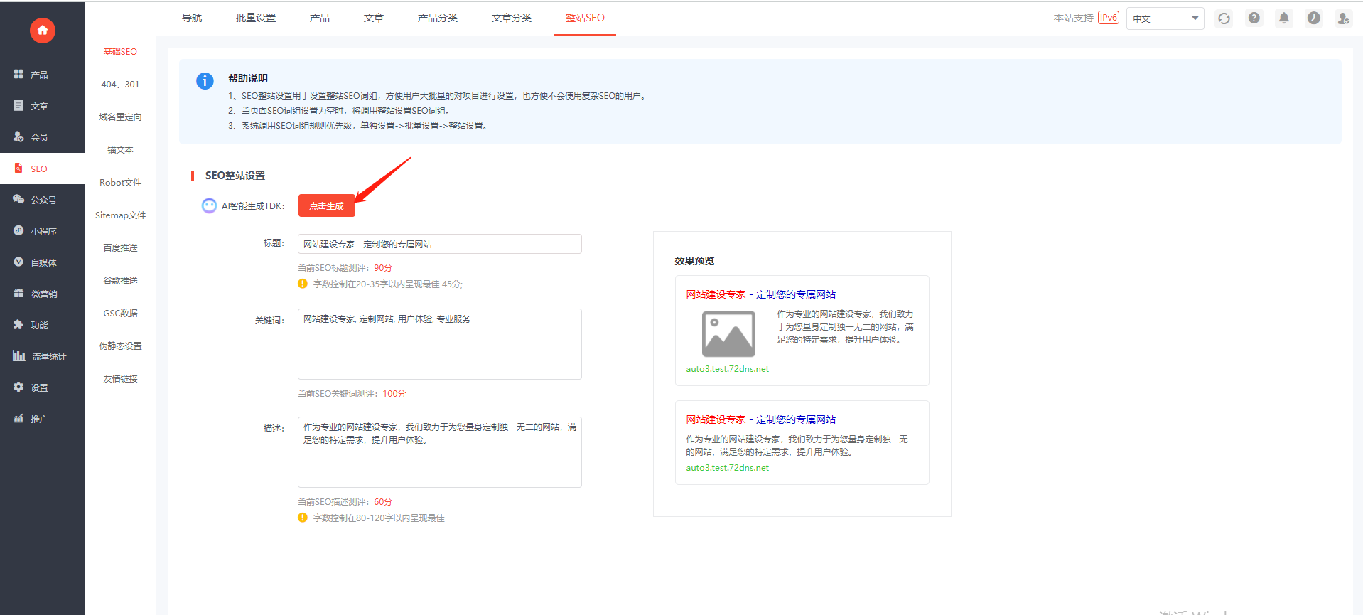Click the 标题 input field
Viewport: 1363px width, 615px height.
click(x=439, y=244)
